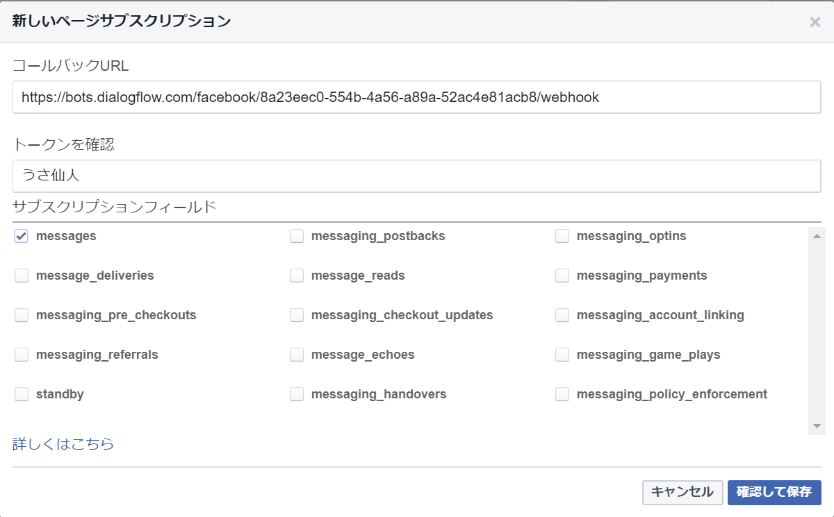Select the messaging_game_plays checkbox

(562, 355)
